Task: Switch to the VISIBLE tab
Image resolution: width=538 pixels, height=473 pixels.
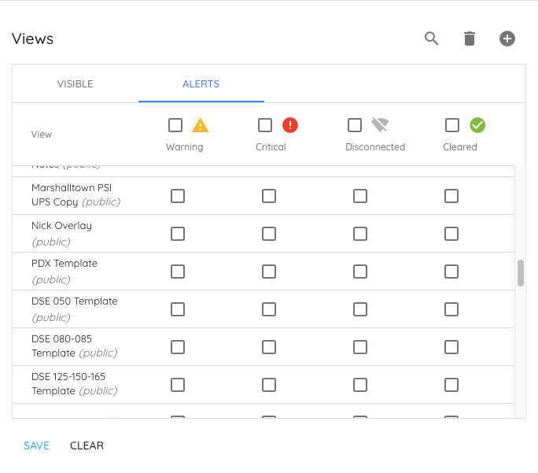Action: (x=76, y=83)
